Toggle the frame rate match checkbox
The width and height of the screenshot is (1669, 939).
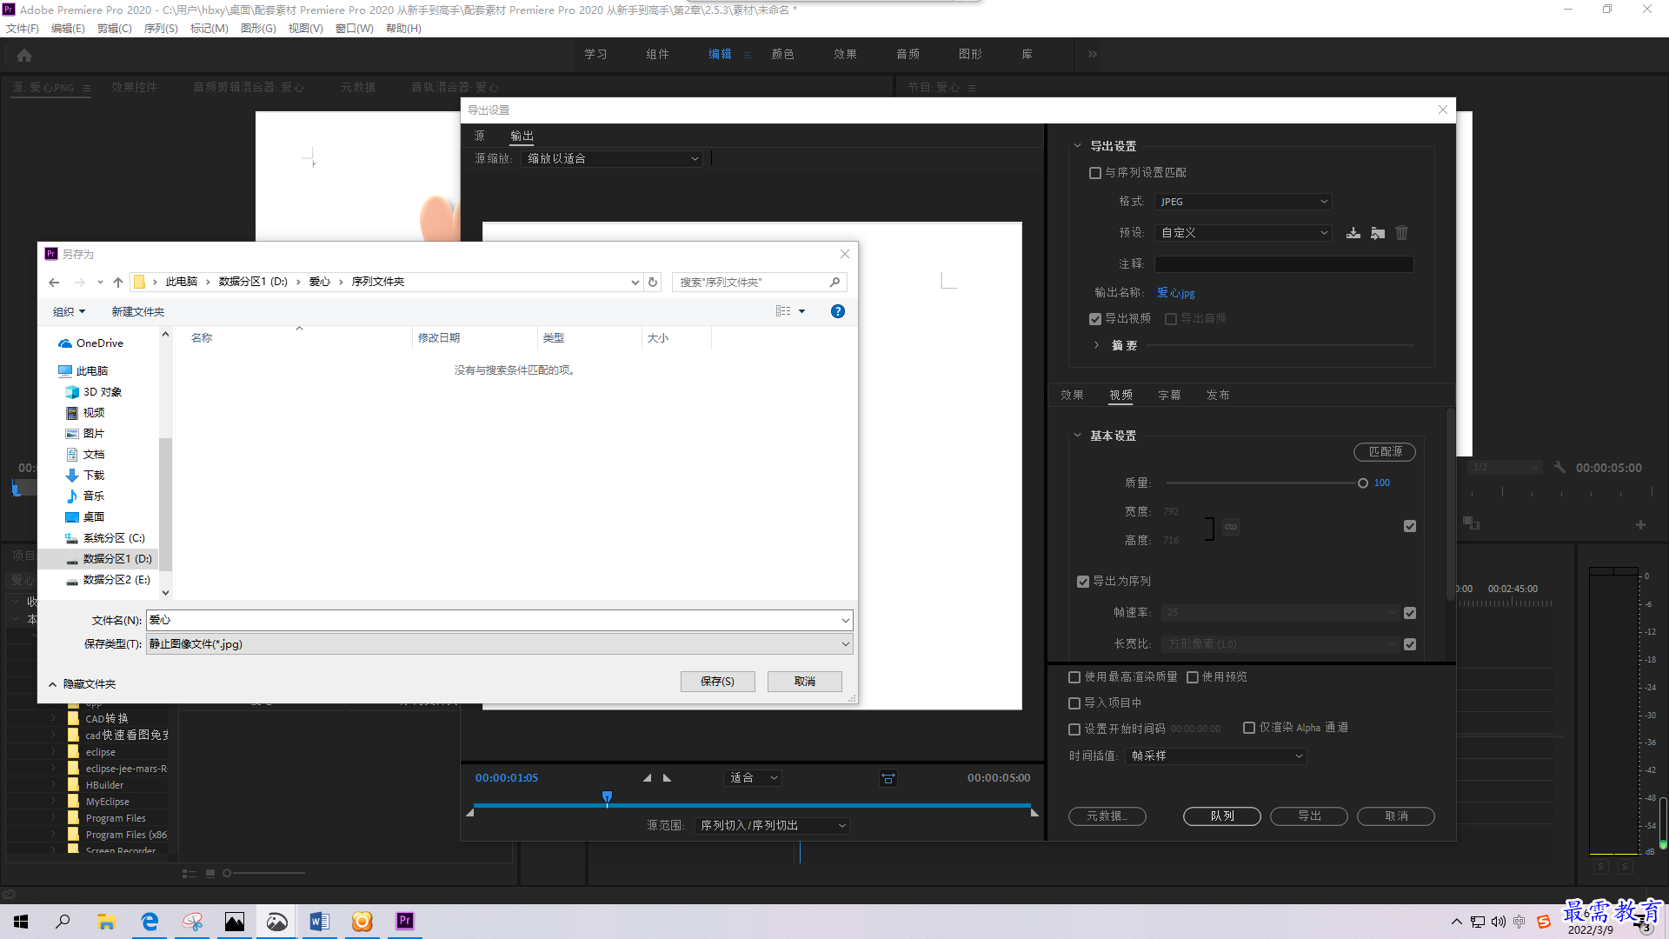pyautogui.click(x=1410, y=613)
